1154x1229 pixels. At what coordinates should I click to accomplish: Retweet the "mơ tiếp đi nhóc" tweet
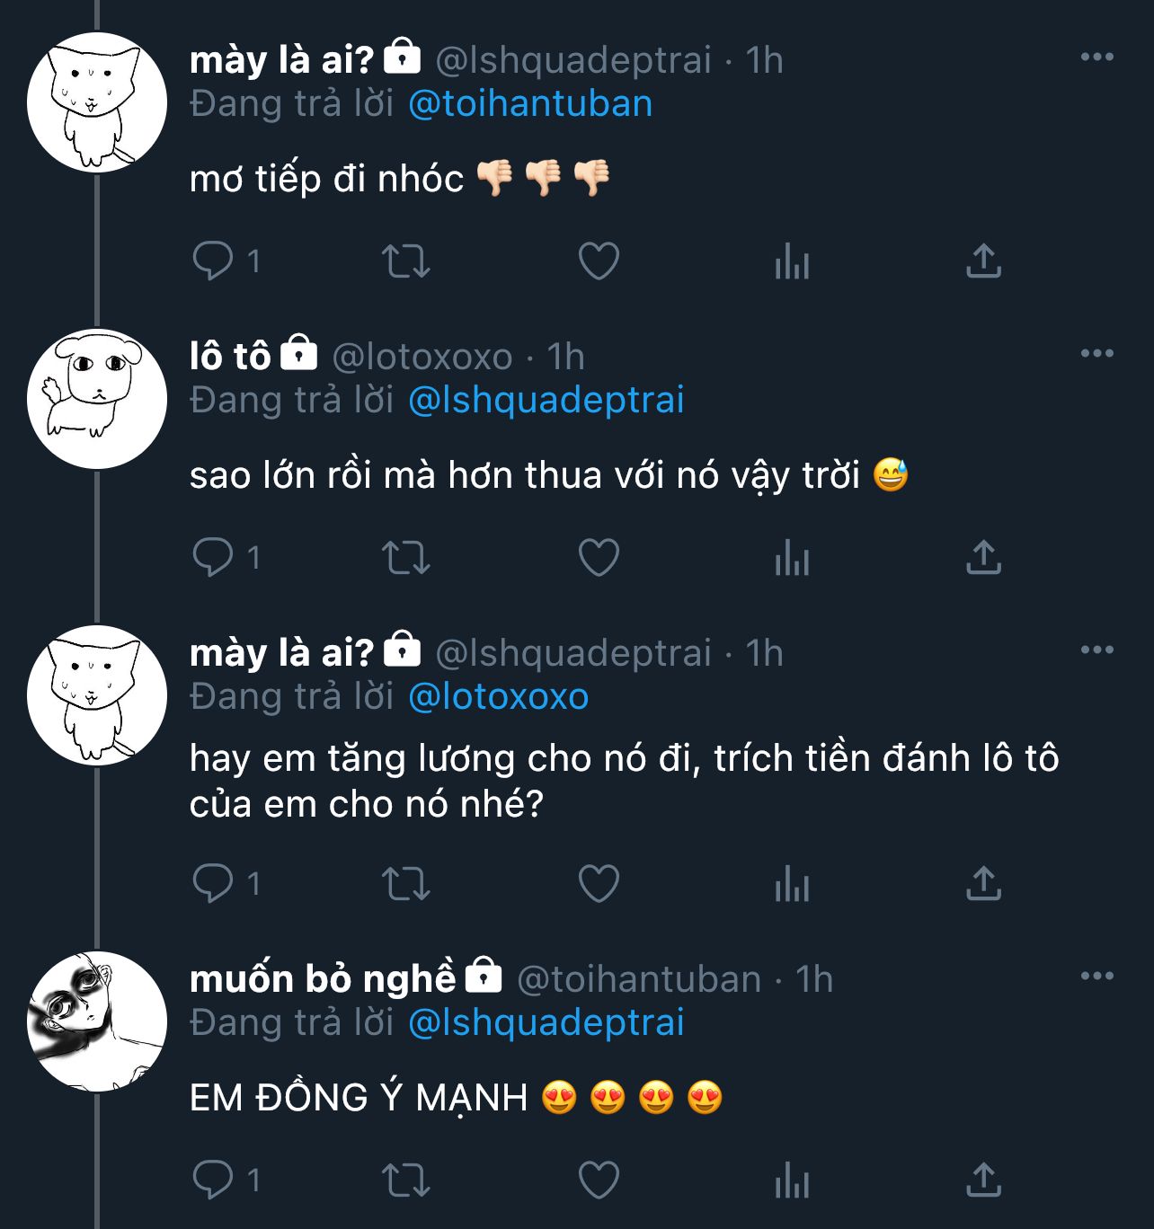click(405, 261)
